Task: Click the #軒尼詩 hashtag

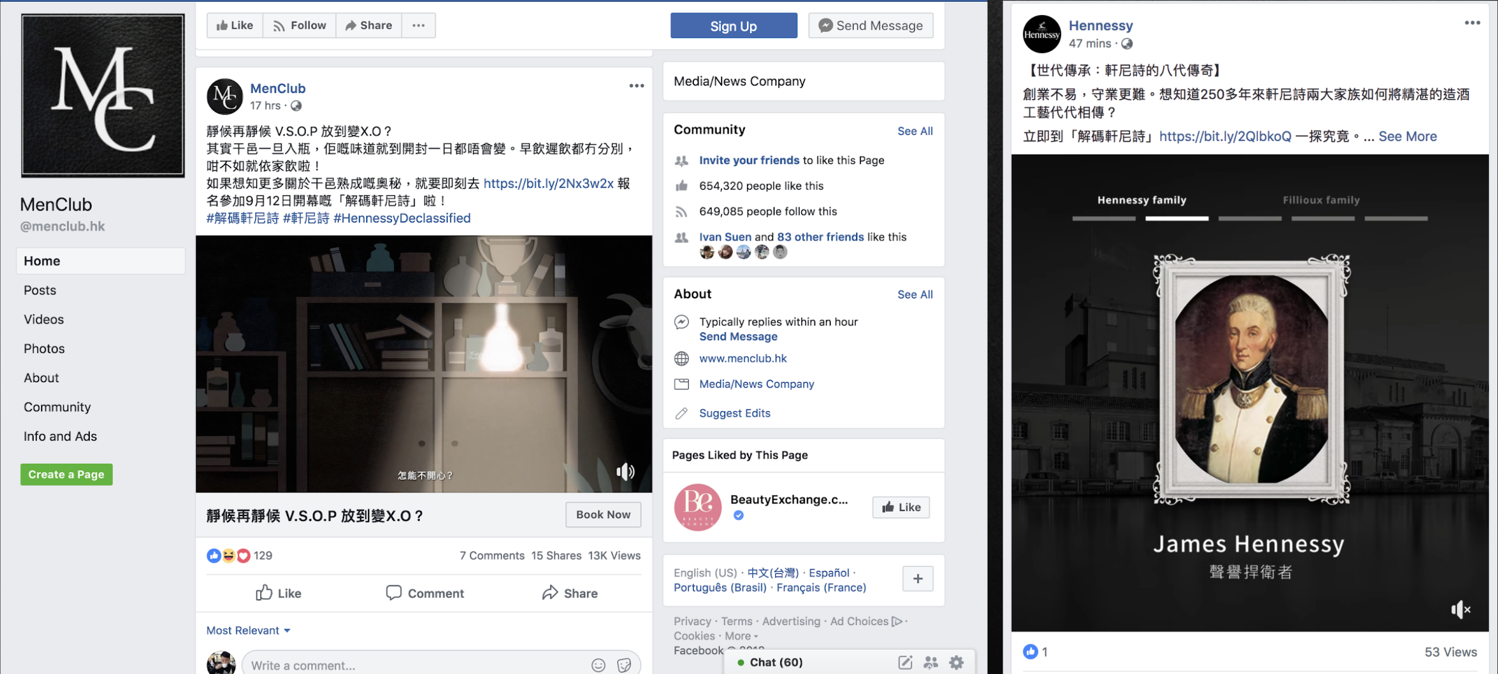Action: (306, 218)
